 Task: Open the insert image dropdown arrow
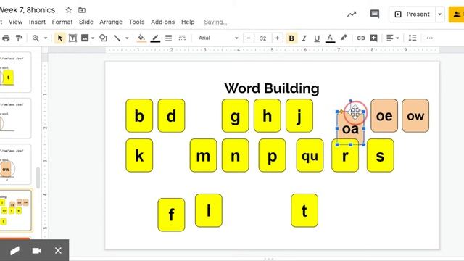pyautogui.click(x=93, y=38)
